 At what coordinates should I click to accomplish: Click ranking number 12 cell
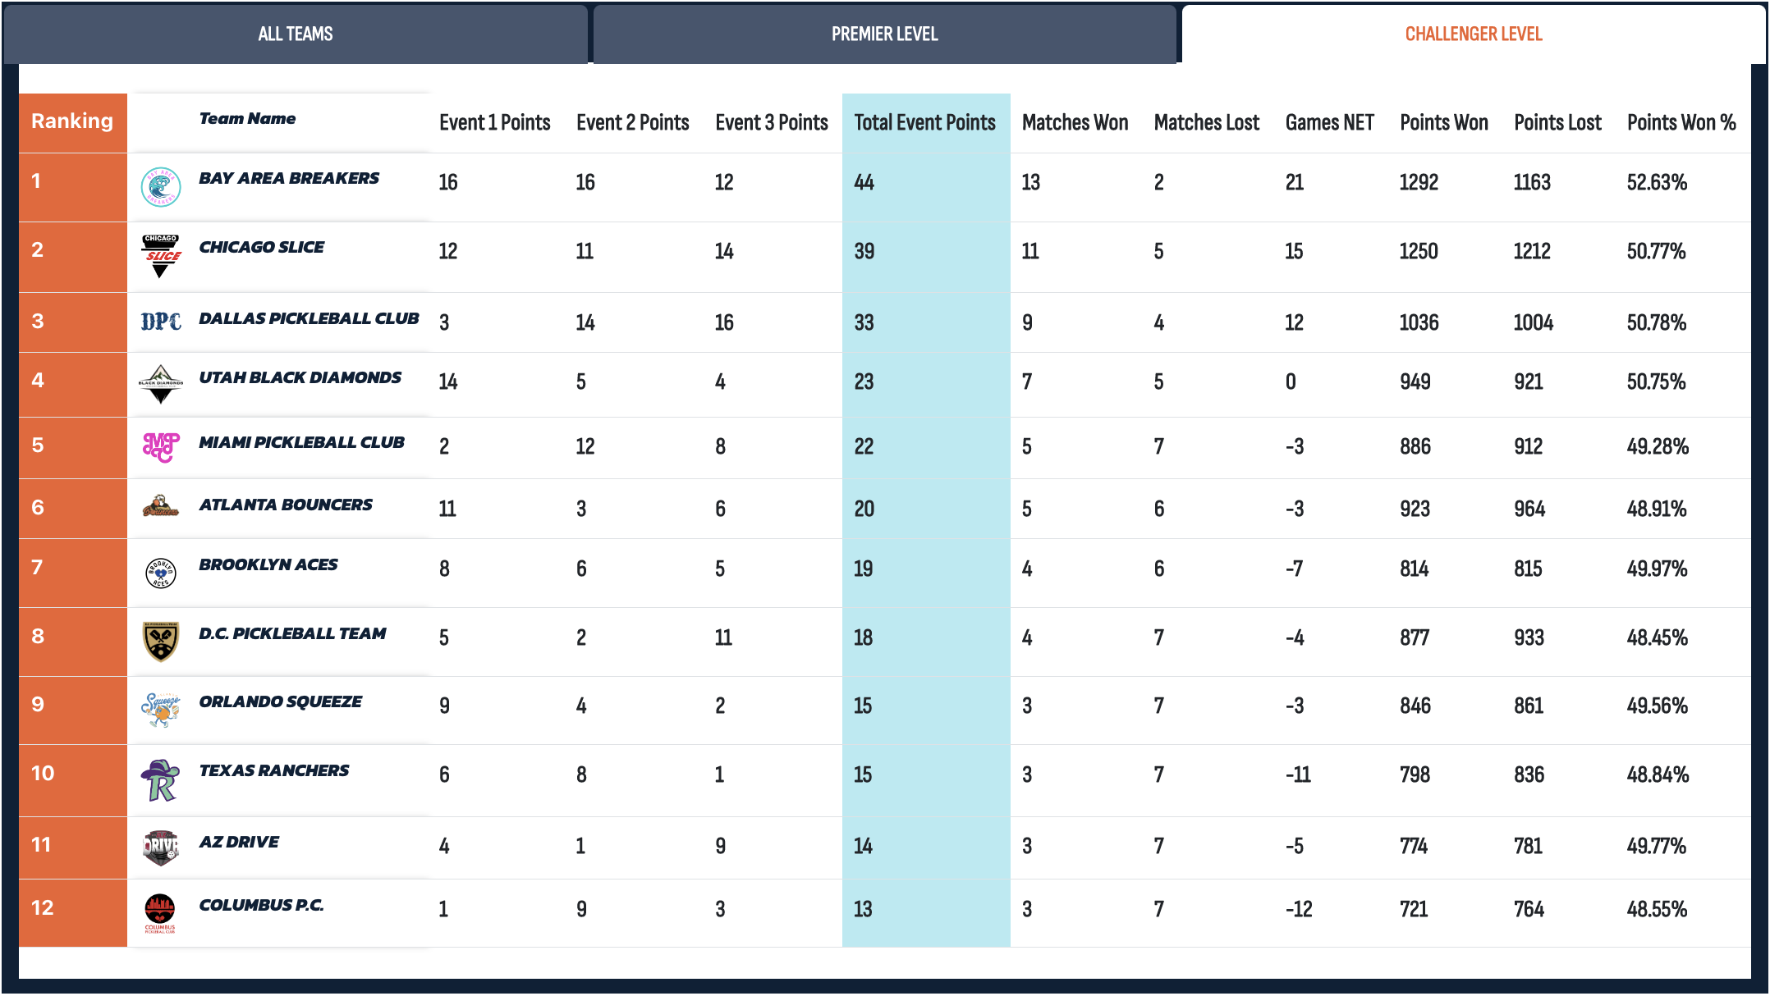point(73,913)
